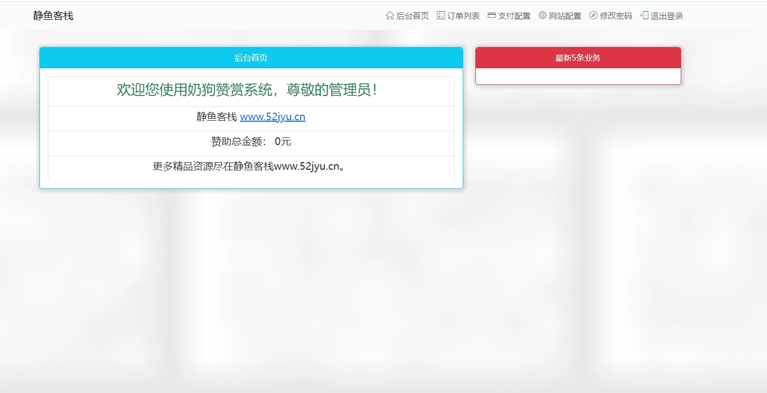Open 支付配置 text in the navbar
Viewport: 767px width, 393px height.
click(x=514, y=16)
